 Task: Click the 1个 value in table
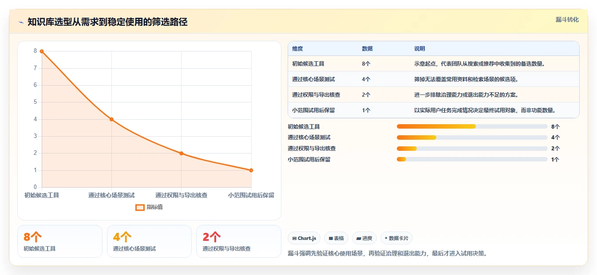click(366, 110)
